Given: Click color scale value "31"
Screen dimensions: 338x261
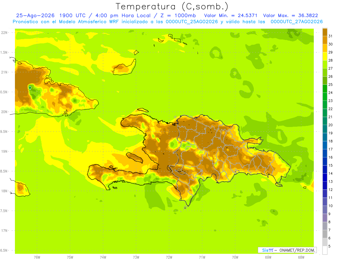Looking at the screenshot, I should tap(331, 36).
